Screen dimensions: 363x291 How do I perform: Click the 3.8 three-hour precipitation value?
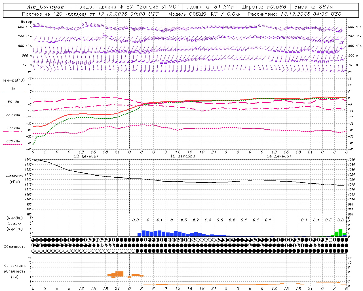[341, 220]
